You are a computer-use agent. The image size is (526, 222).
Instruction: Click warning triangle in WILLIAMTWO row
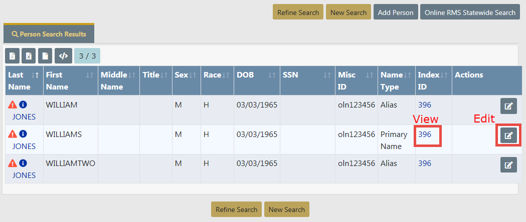tap(13, 163)
